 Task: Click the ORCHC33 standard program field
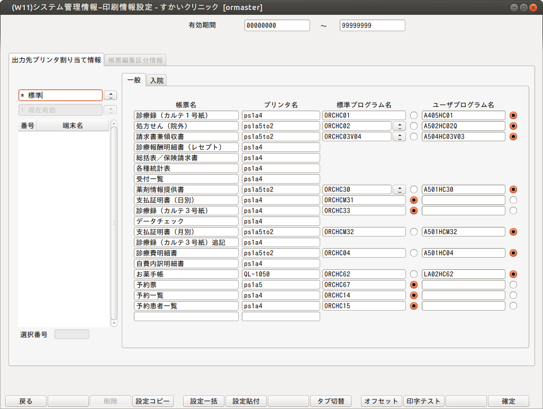(364, 211)
